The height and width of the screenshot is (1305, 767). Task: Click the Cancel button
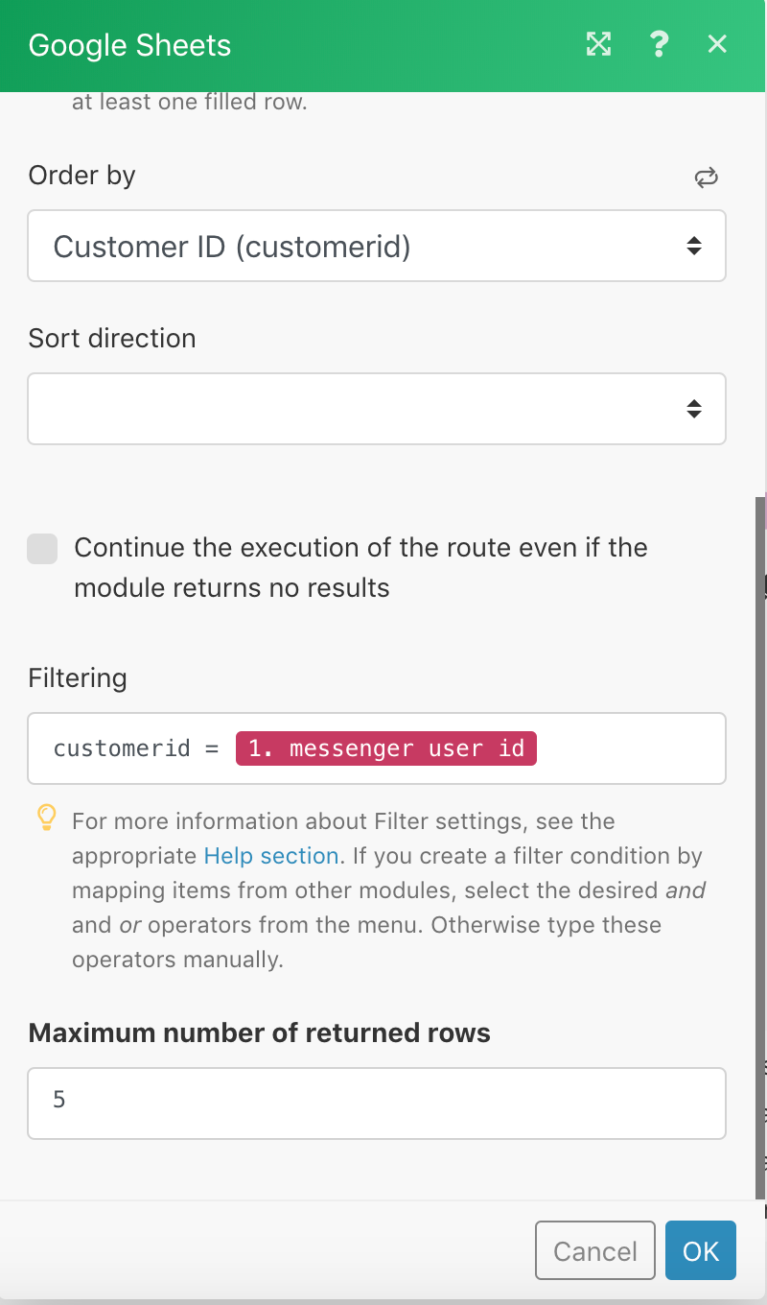(x=595, y=1250)
